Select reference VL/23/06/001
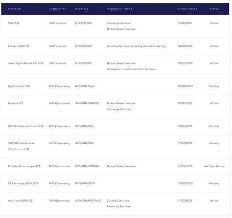Image resolution: width=232 pixels, height=218 pixels. [83, 63]
